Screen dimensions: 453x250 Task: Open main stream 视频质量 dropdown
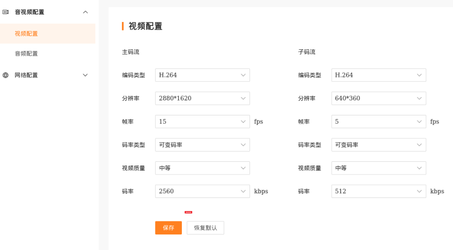click(202, 168)
